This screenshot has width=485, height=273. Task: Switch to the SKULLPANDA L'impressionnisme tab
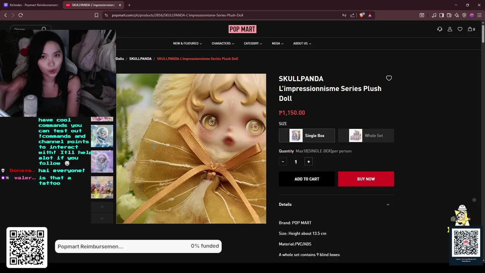pyautogui.click(x=94, y=5)
